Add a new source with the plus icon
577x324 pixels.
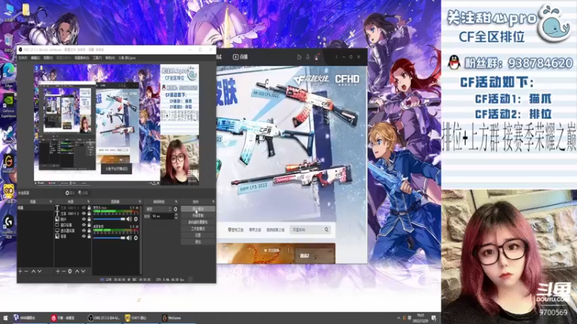click(x=58, y=271)
